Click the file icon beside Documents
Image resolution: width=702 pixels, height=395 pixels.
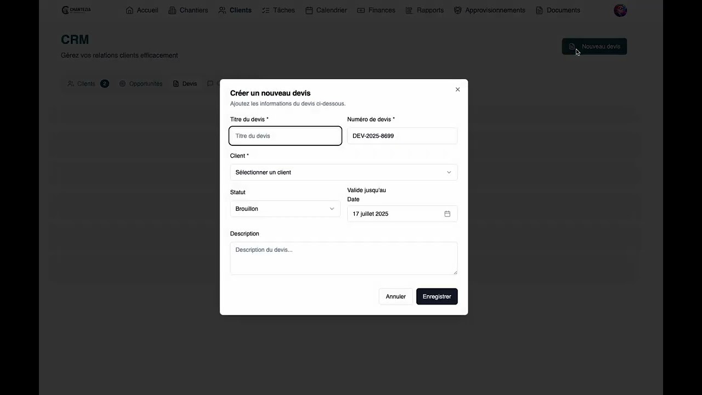coord(539,10)
